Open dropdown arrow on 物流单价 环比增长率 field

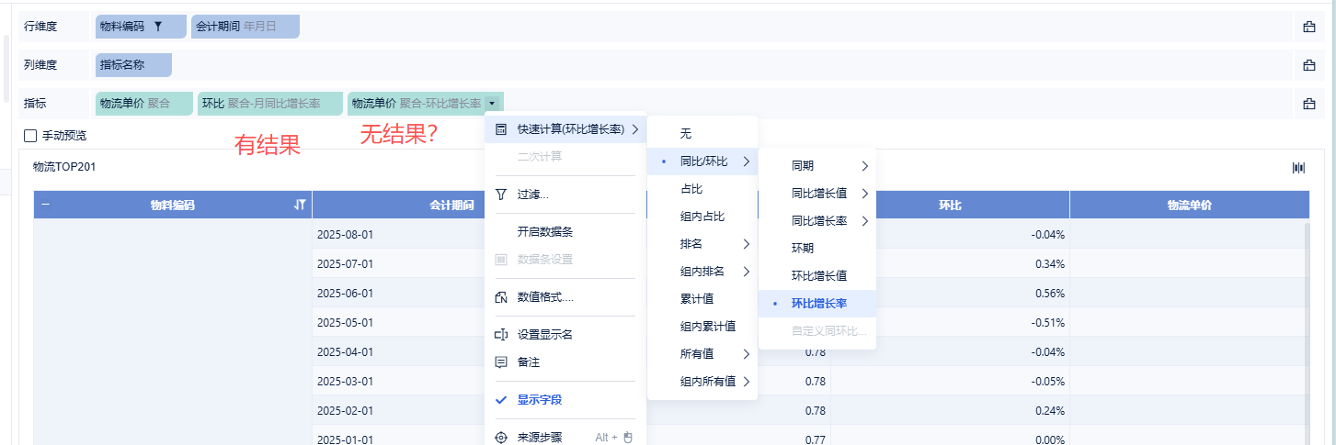coord(494,104)
